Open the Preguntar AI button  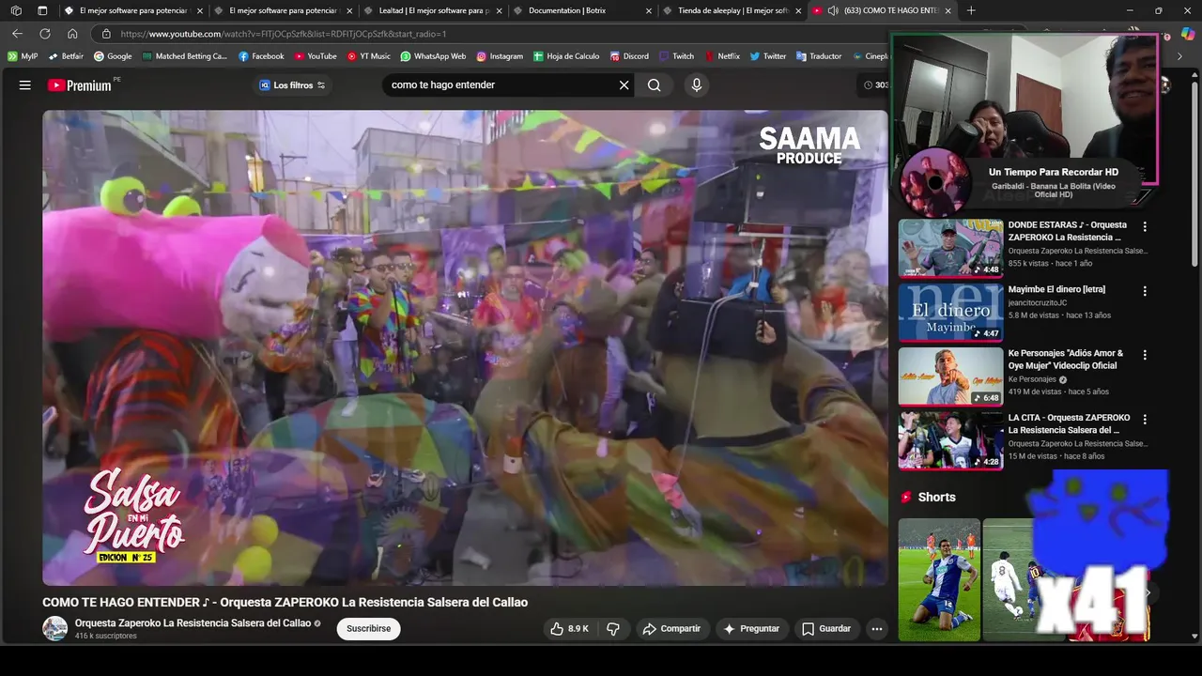tap(751, 628)
